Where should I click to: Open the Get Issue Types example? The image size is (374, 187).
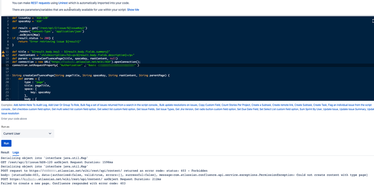click(165, 109)
